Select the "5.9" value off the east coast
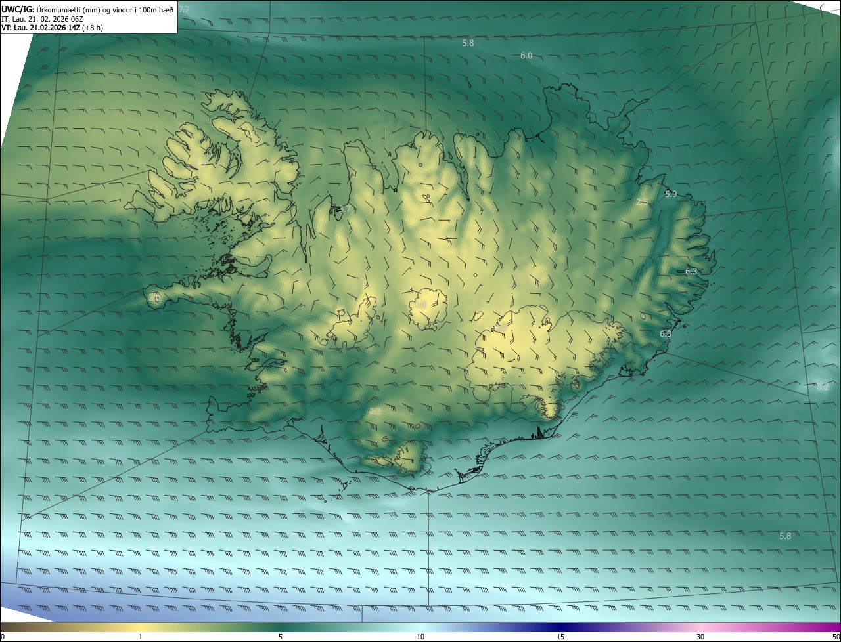This screenshot has height=642, width=841. tap(671, 194)
